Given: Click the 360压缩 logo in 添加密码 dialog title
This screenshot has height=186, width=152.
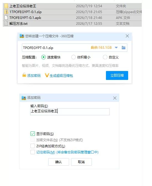Looking at the screenshot, I should (x=24, y=98).
